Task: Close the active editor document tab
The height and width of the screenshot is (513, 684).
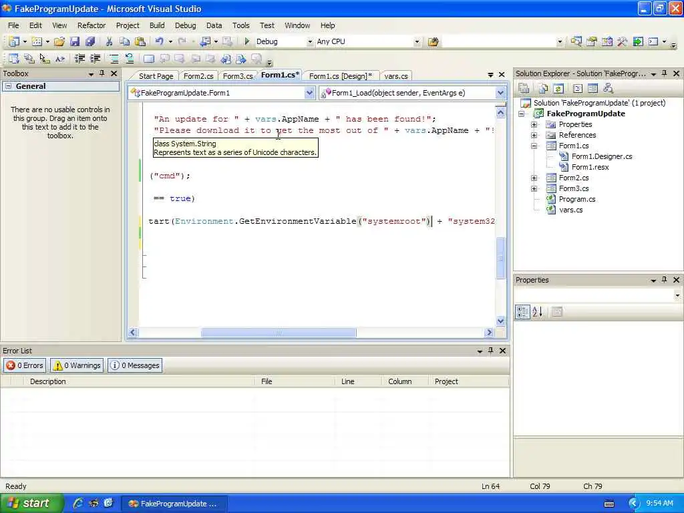Action: (x=502, y=75)
